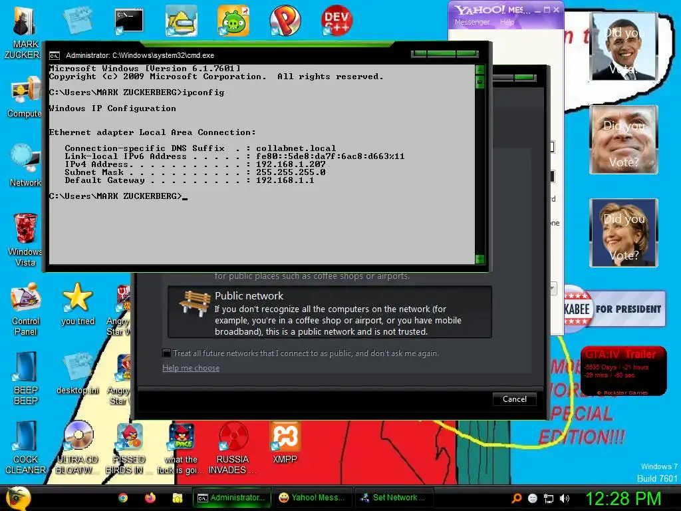The height and width of the screenshot is (511, 681).
Task: Launch Chrome from the taskbar
Action: (x=123, y=498)
